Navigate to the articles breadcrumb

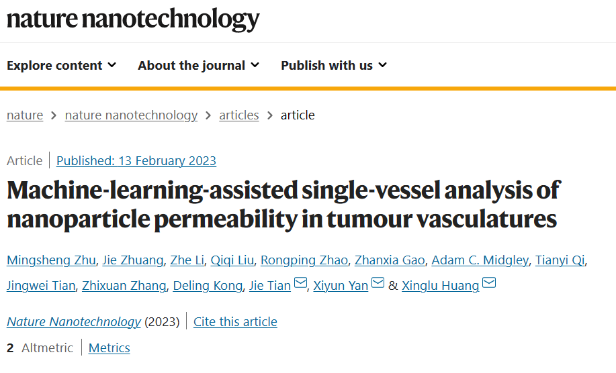(239, 115)
